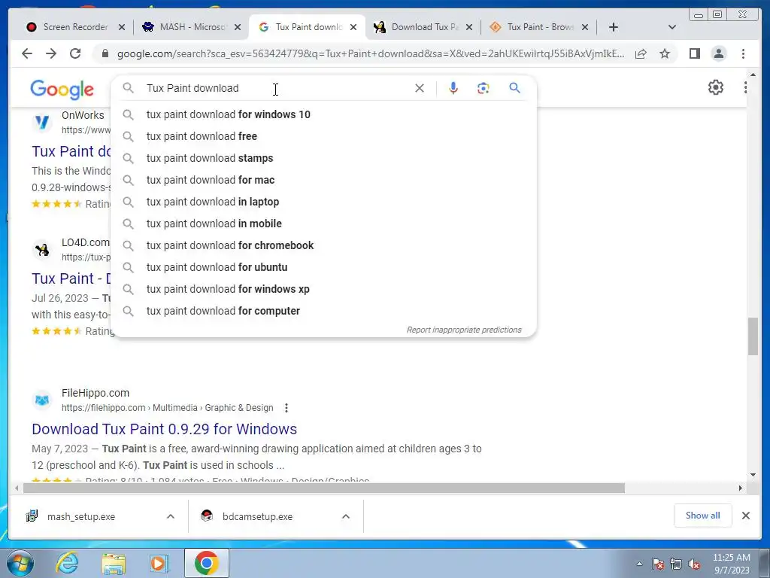
Task: Pick the 'stamps' search suggestion
Action: point(324,158)
